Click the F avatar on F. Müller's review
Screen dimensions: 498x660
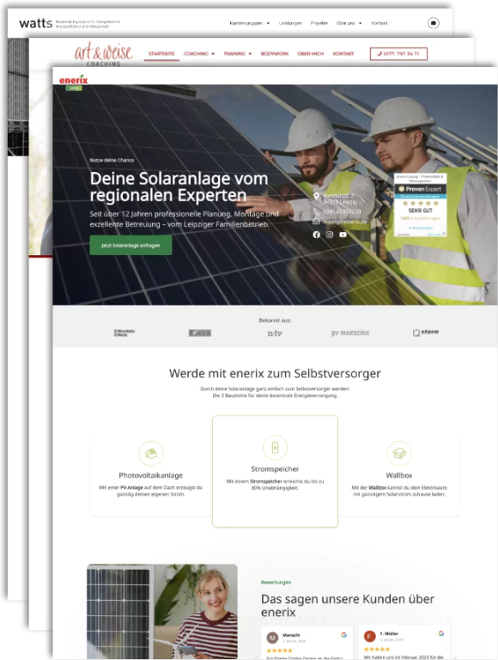tap(370, 636)
